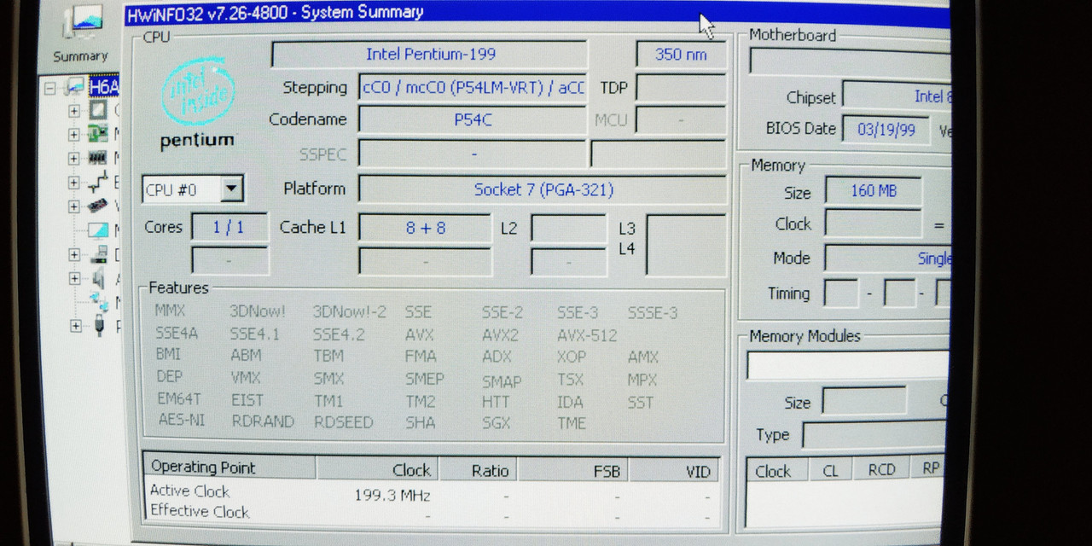This screenshot has height=546, width=1092.
Task: Click the SSE4.2 feature label
Action: [339, 334]
